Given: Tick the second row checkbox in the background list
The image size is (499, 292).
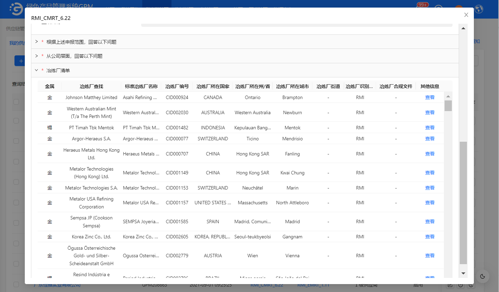Looking at the screenshot, I should pyautogui.click(x=16, y=121).
